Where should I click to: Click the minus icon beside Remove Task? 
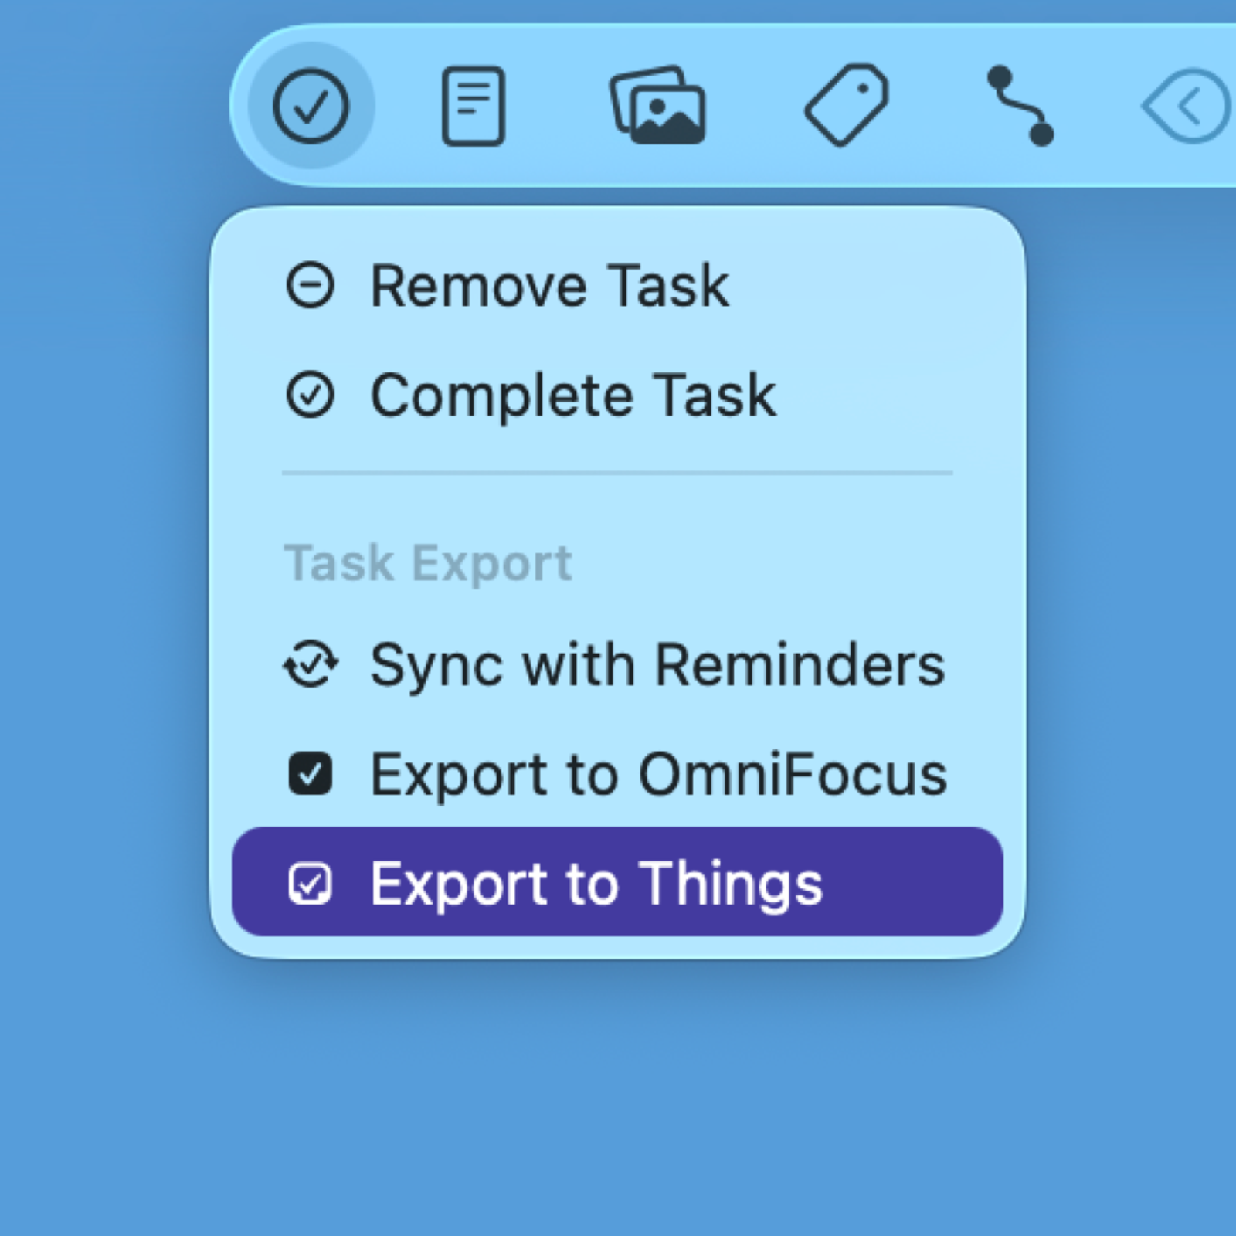tap(311, 285)
